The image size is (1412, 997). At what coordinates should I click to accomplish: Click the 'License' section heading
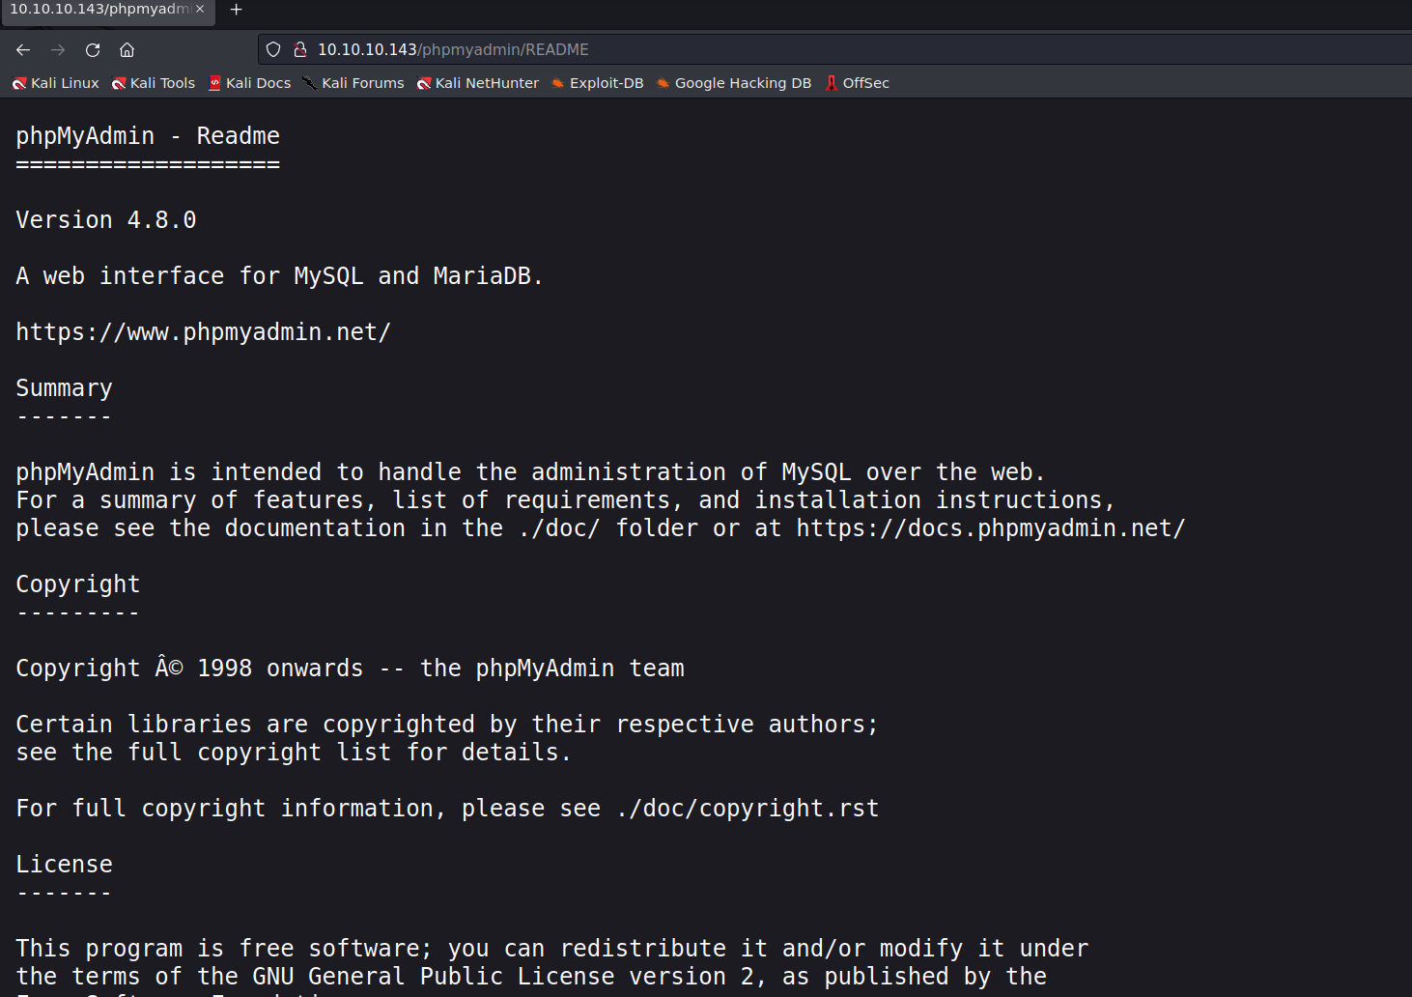point(64,865)
